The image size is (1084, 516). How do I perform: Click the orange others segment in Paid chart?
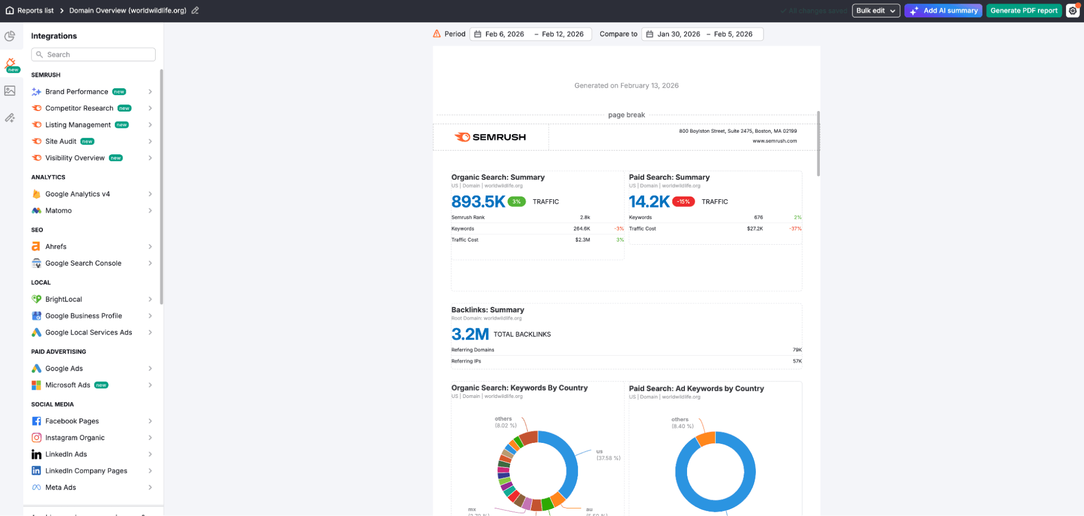pos(706,439)
